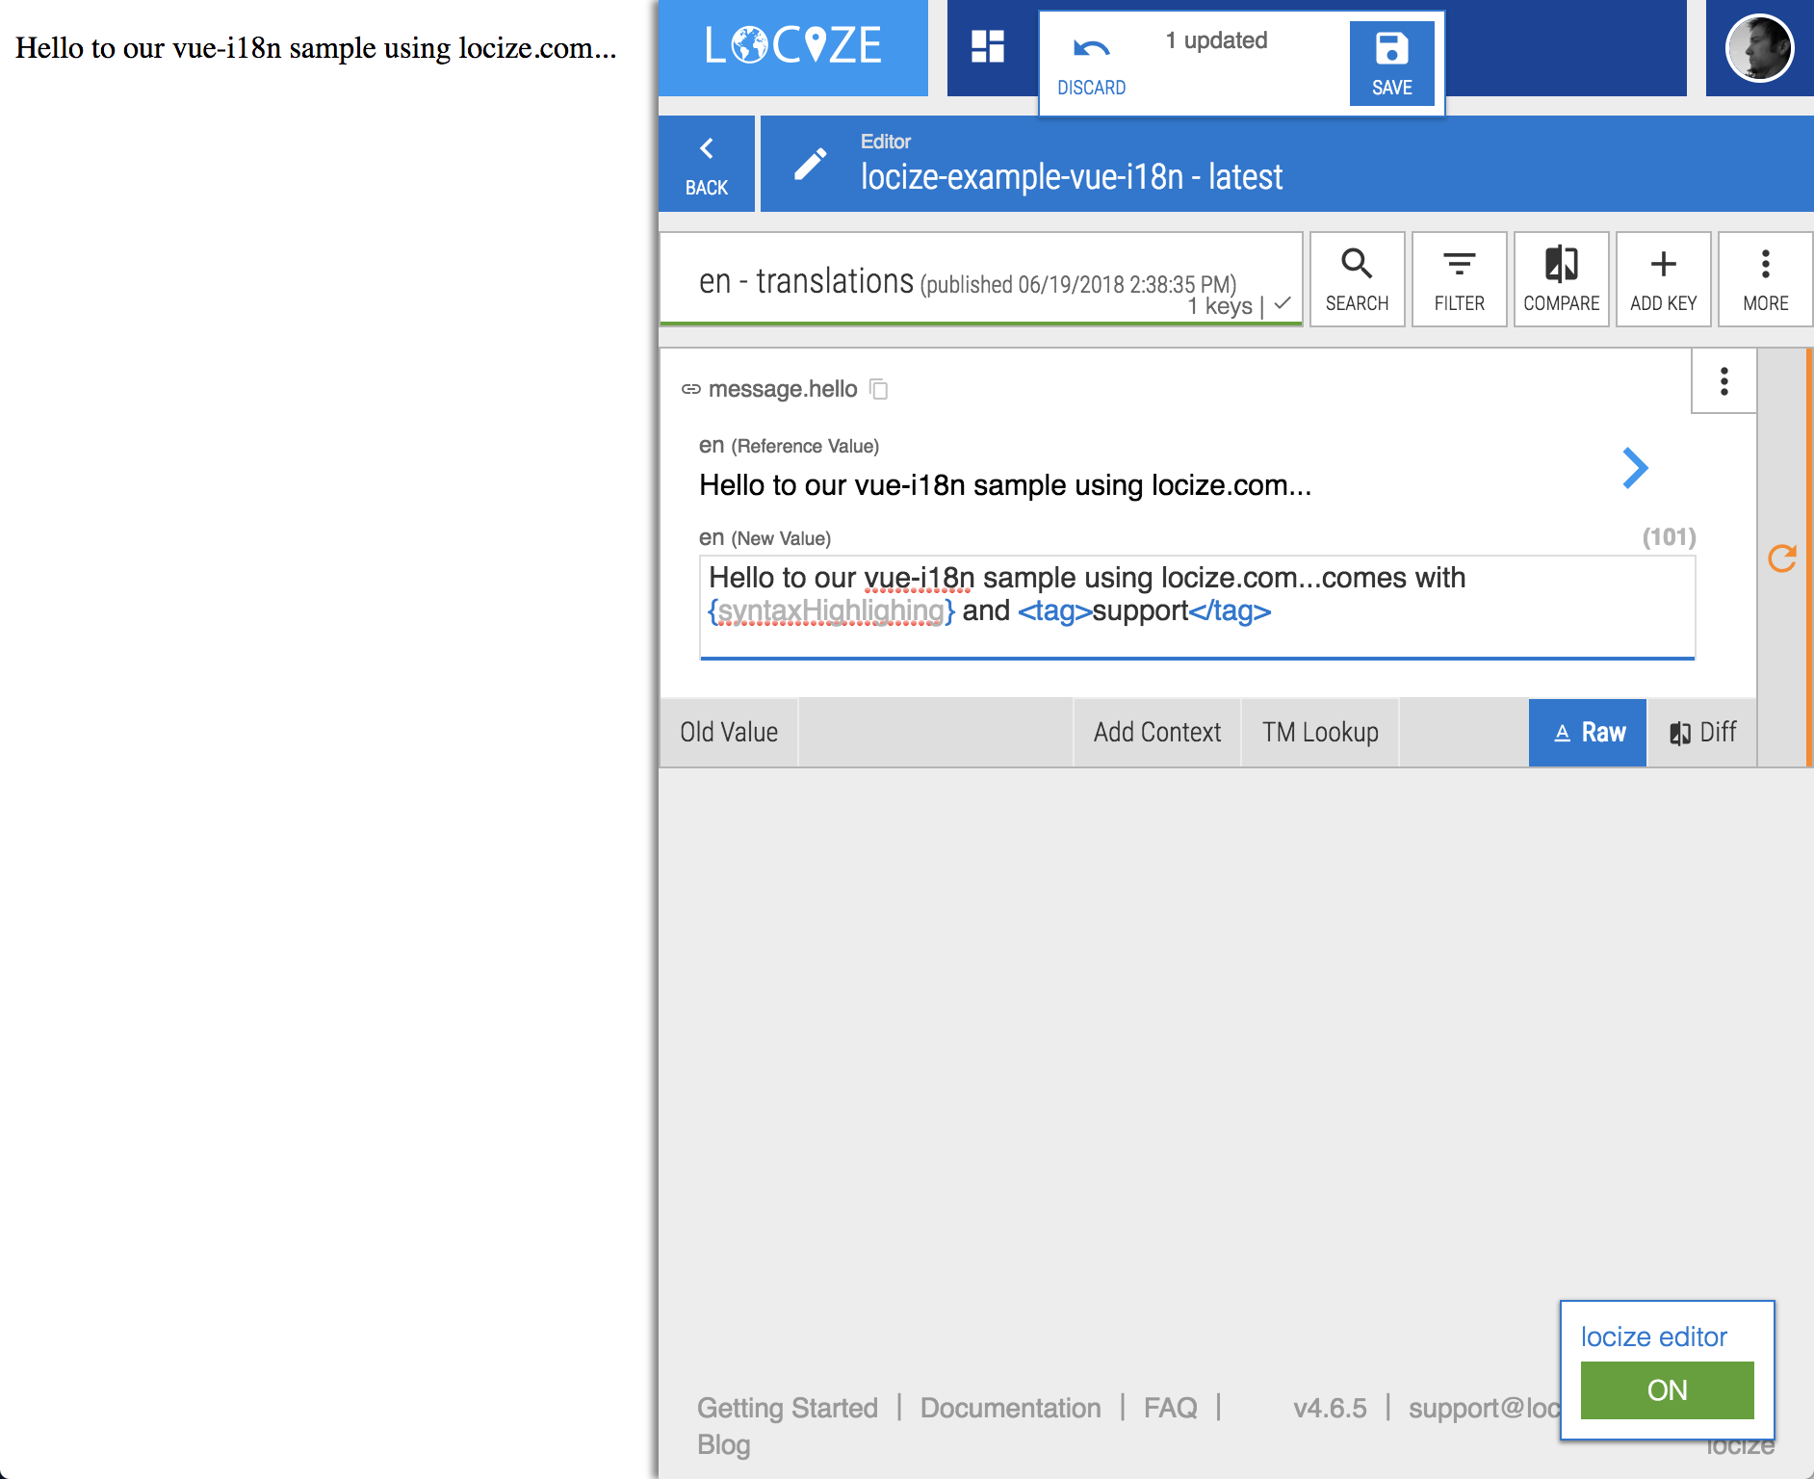The image size is (1814, 1479).
Task: Reset the new value with orange refresh icon
Action: click(x=1782, y=558)
